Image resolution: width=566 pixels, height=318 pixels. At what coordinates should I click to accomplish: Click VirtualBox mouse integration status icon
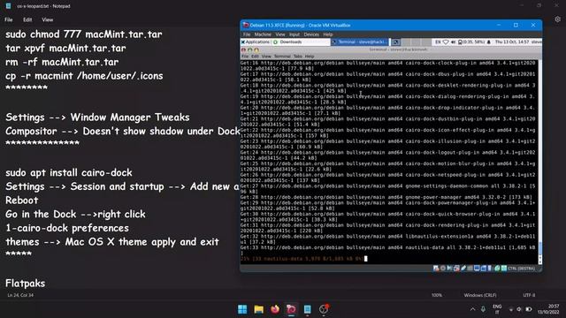497,269
